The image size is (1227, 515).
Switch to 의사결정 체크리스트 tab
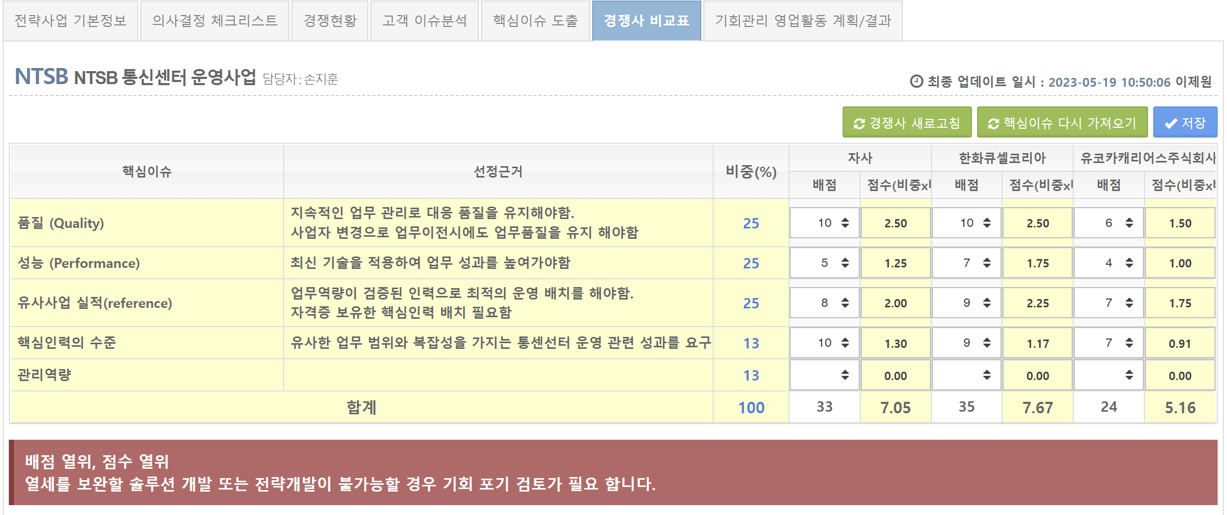pyautogui.click(x=215, y=21)
